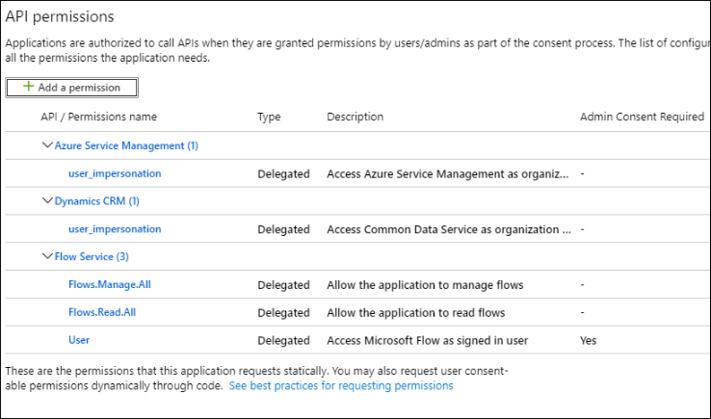711x419 pixels.
Task: Open user_impersonation under Dynamics CRM
Action: 115,229
